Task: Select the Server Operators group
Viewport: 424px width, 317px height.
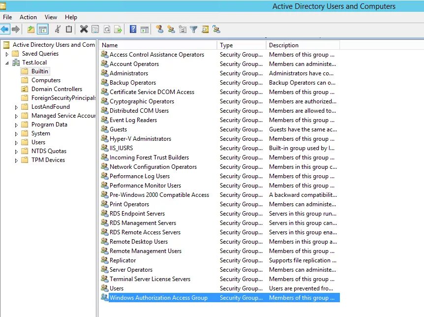Action: point(131,270)
